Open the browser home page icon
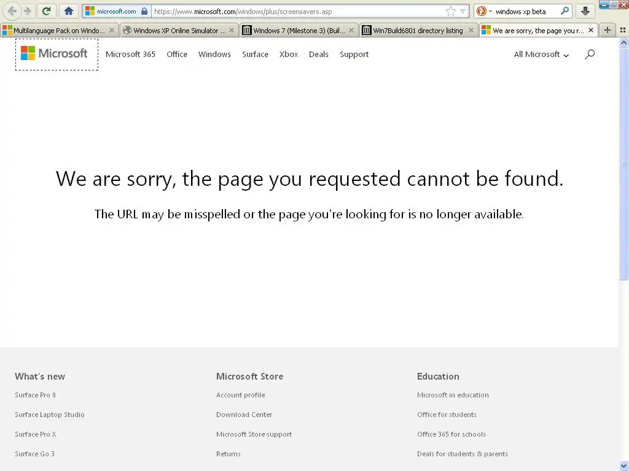The width and height of the screenshot is (629, 471). (69, 11)
